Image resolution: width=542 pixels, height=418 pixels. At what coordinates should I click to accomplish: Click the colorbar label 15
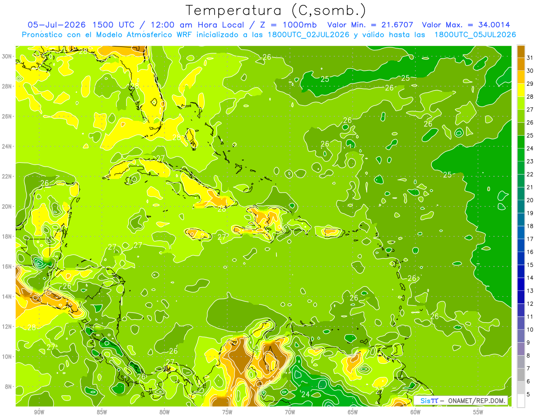[530, 265]
